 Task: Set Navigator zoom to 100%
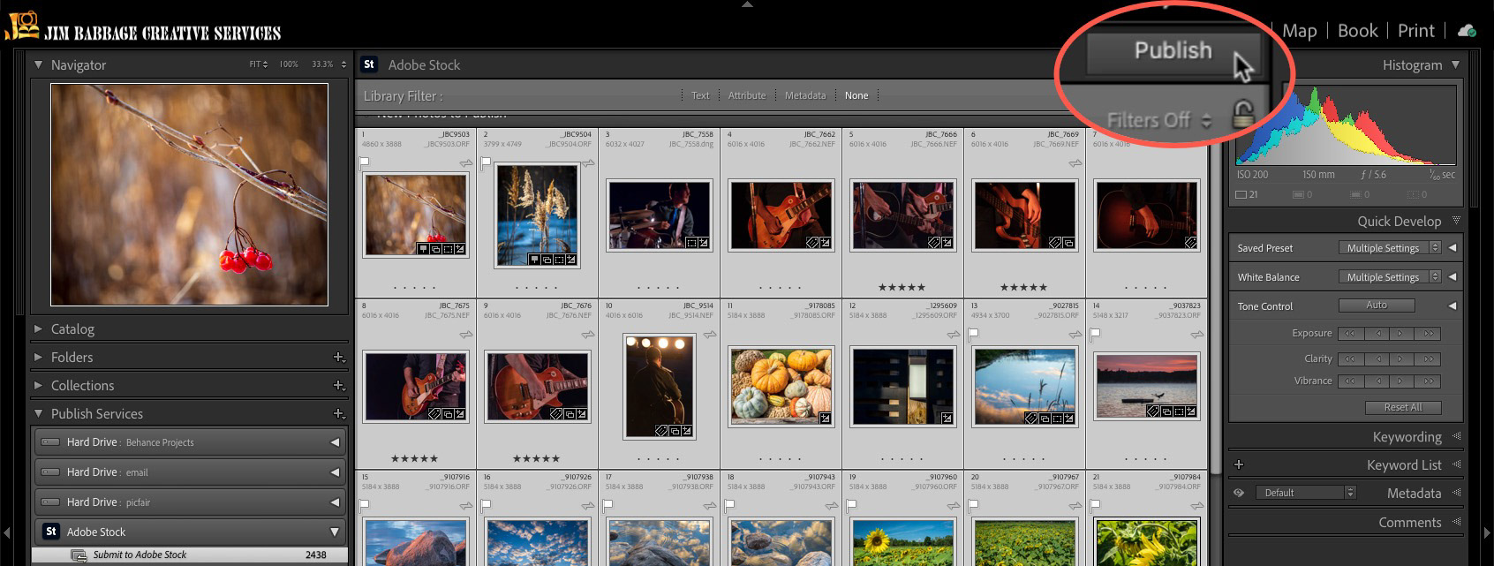coord(289,64)
